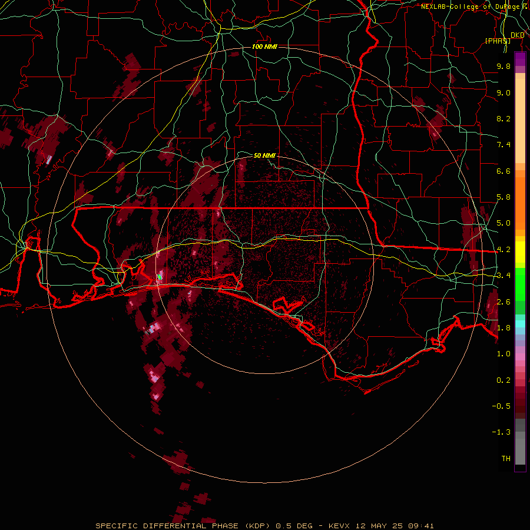Click the 5.8 value on the color scale
530x530 pixels.
(503, 197)
